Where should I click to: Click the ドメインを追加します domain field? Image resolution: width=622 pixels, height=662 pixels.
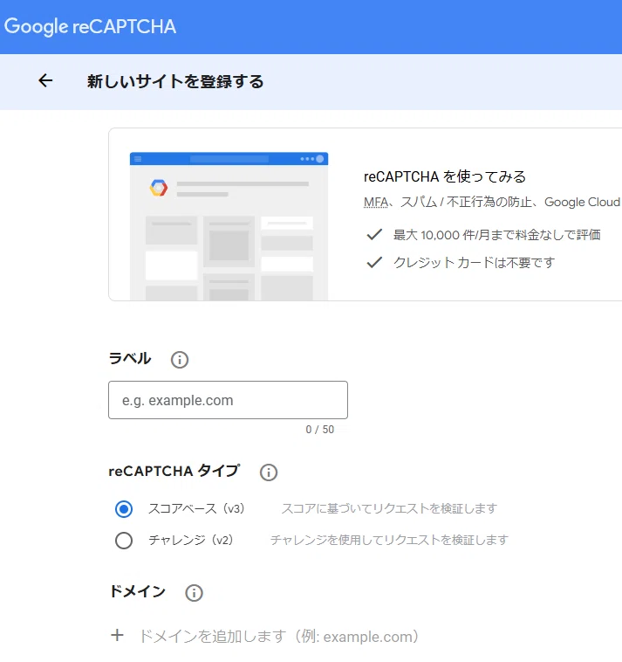coord(279,637)
